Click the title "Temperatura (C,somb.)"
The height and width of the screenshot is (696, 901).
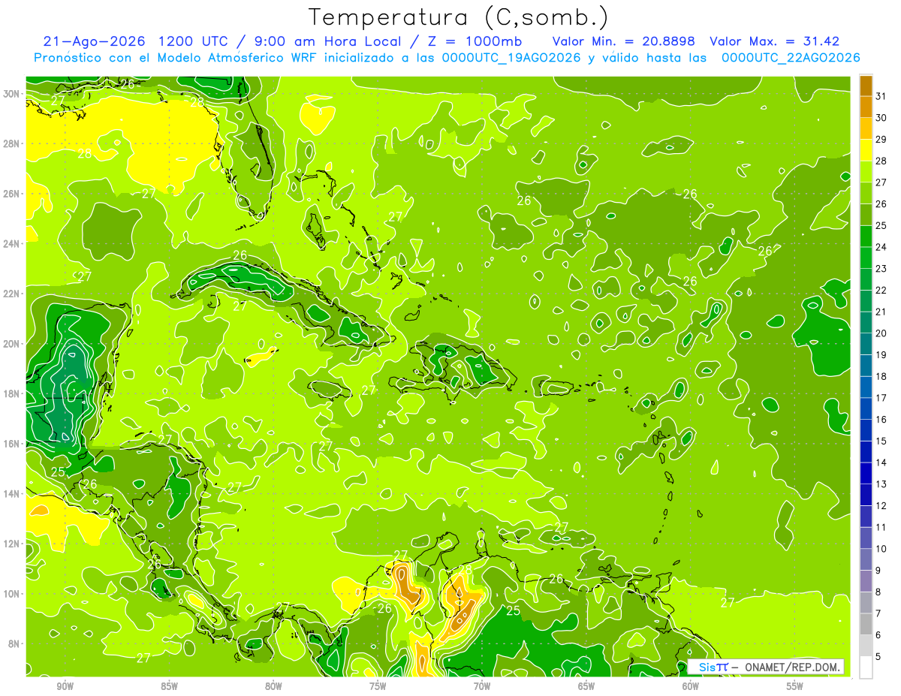click(x=458, y=17)
